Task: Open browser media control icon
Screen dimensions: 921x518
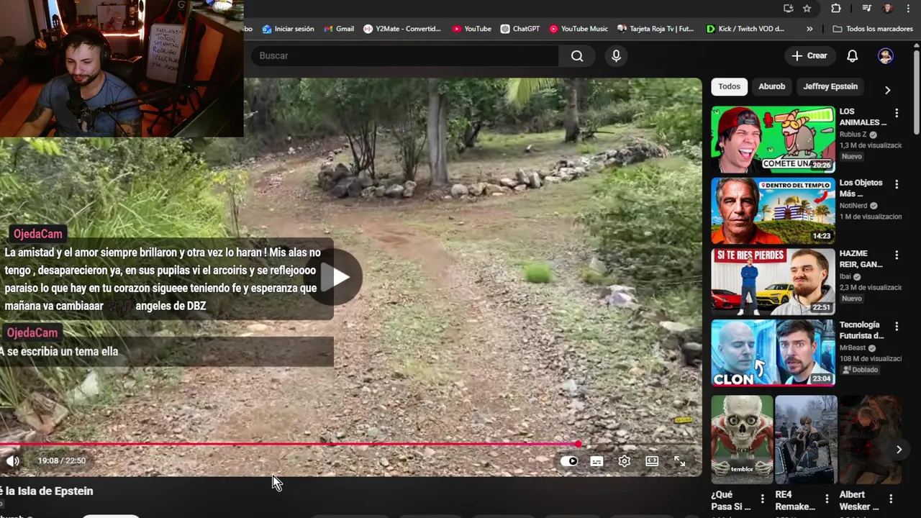Action: tap(866, 9)
